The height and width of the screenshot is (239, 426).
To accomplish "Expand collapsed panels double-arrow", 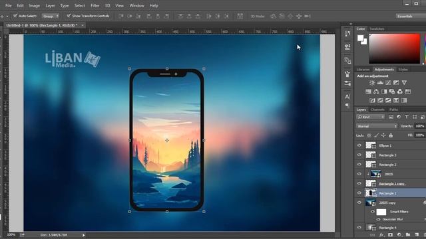I will click(351, 24).
